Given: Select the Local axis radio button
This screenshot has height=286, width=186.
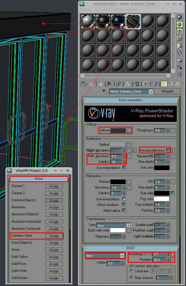Looking at the screenshot, I should [x=132, y=271].
